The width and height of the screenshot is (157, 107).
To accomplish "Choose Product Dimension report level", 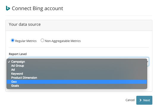I will [x=77, y=78].
